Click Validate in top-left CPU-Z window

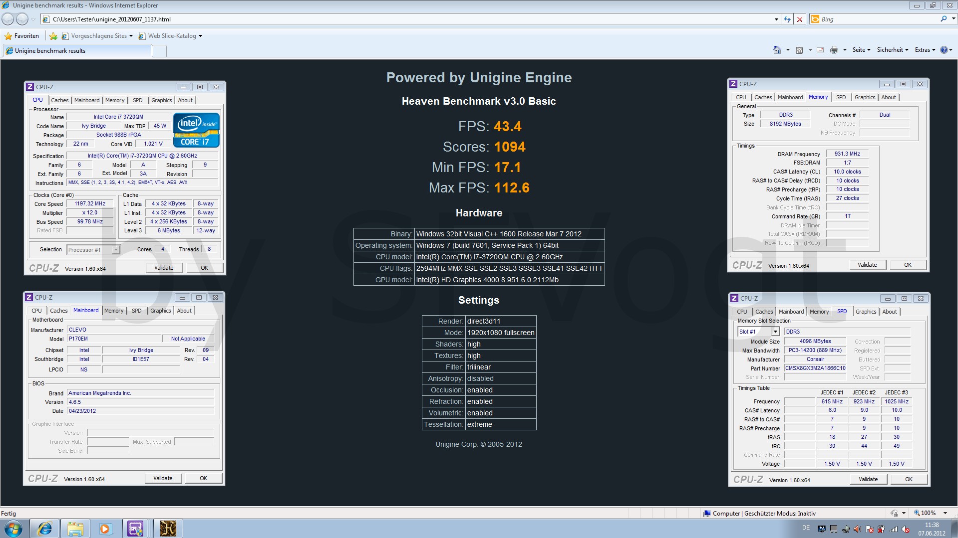[164, 268]
